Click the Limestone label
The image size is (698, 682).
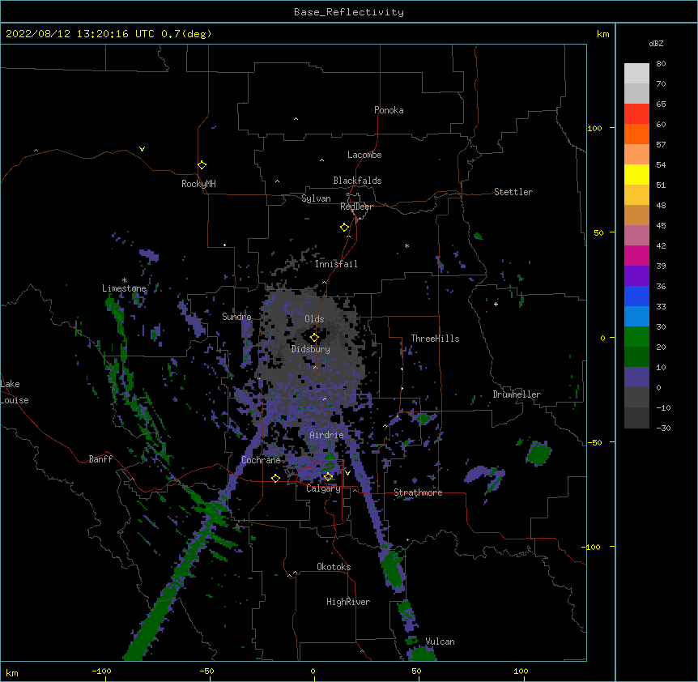pos(124,288)
